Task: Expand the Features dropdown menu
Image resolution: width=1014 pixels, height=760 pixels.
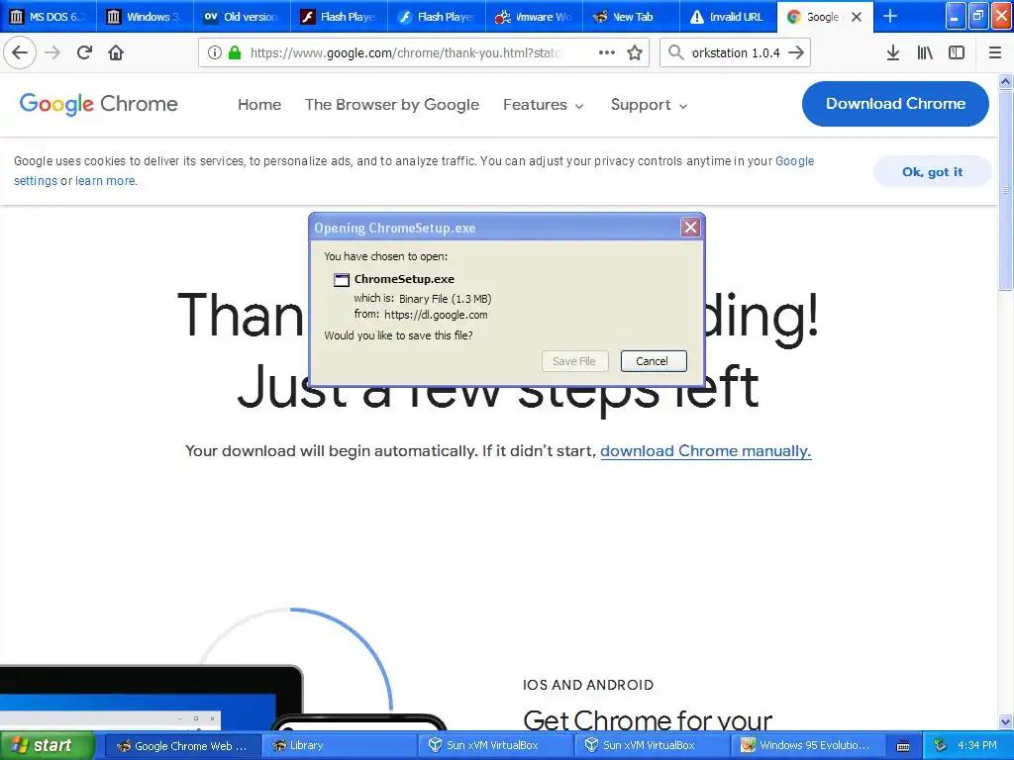Action: [x=544, y=105]
